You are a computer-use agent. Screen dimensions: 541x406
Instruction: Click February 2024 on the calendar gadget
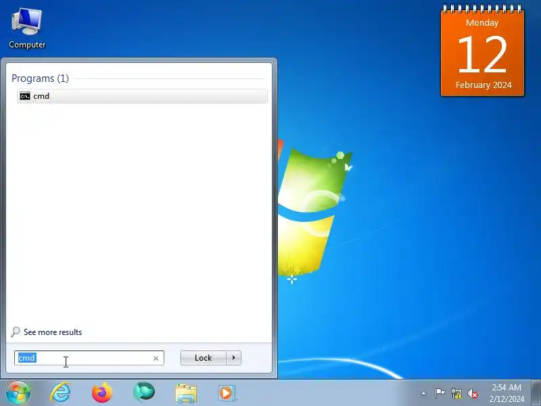(x=484, y=85)
